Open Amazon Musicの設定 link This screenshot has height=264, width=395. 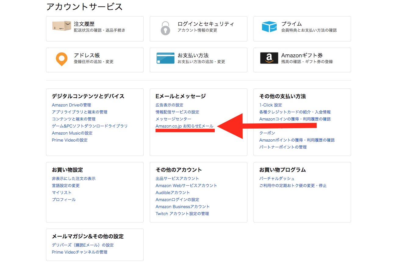click(x=72, y=133)
